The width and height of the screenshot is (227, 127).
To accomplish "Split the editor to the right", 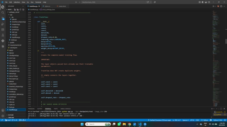I will 221,6.
